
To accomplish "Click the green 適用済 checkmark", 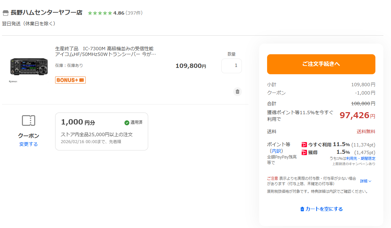I will tap(127, 122).
